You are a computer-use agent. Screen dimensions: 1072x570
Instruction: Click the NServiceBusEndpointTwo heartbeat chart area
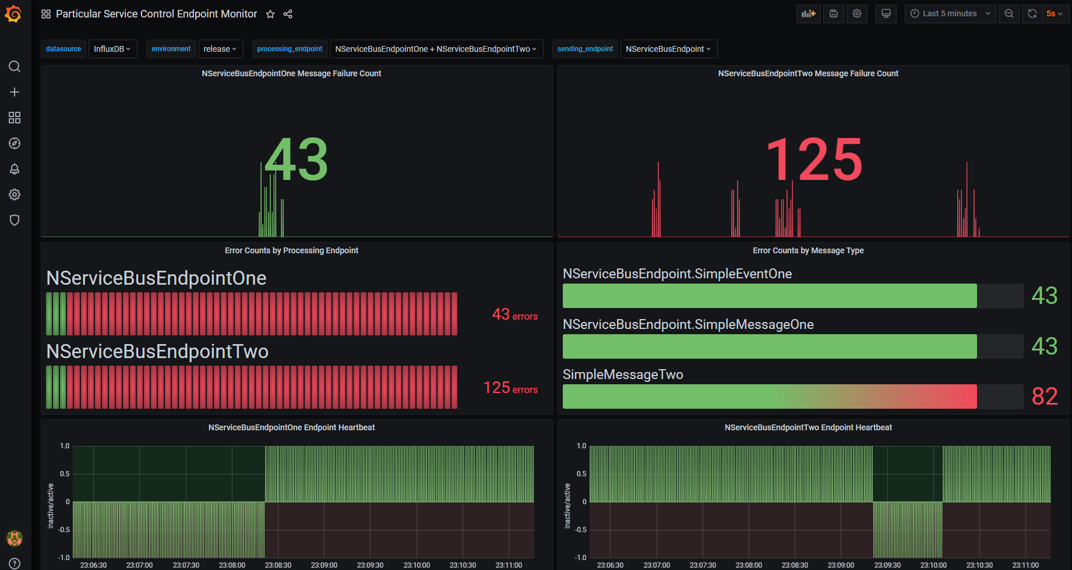click(x=820, y=502)
